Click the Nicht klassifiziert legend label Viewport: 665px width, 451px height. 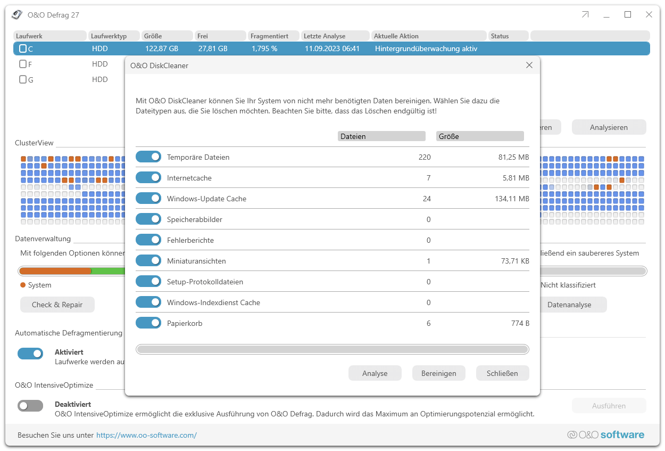[x=568, y=285]
